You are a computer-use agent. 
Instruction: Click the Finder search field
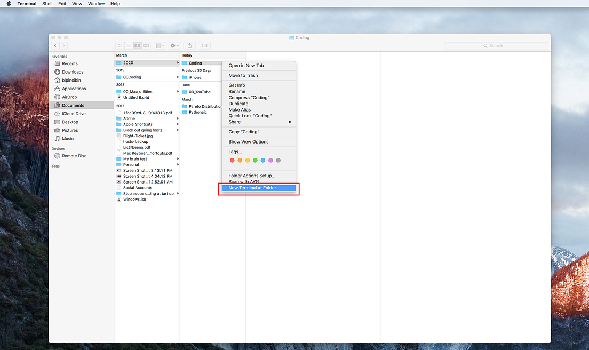496,45
